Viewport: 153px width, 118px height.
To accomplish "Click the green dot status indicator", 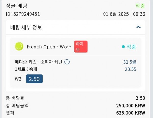I will pyautogui.click(x=123, y=47).
